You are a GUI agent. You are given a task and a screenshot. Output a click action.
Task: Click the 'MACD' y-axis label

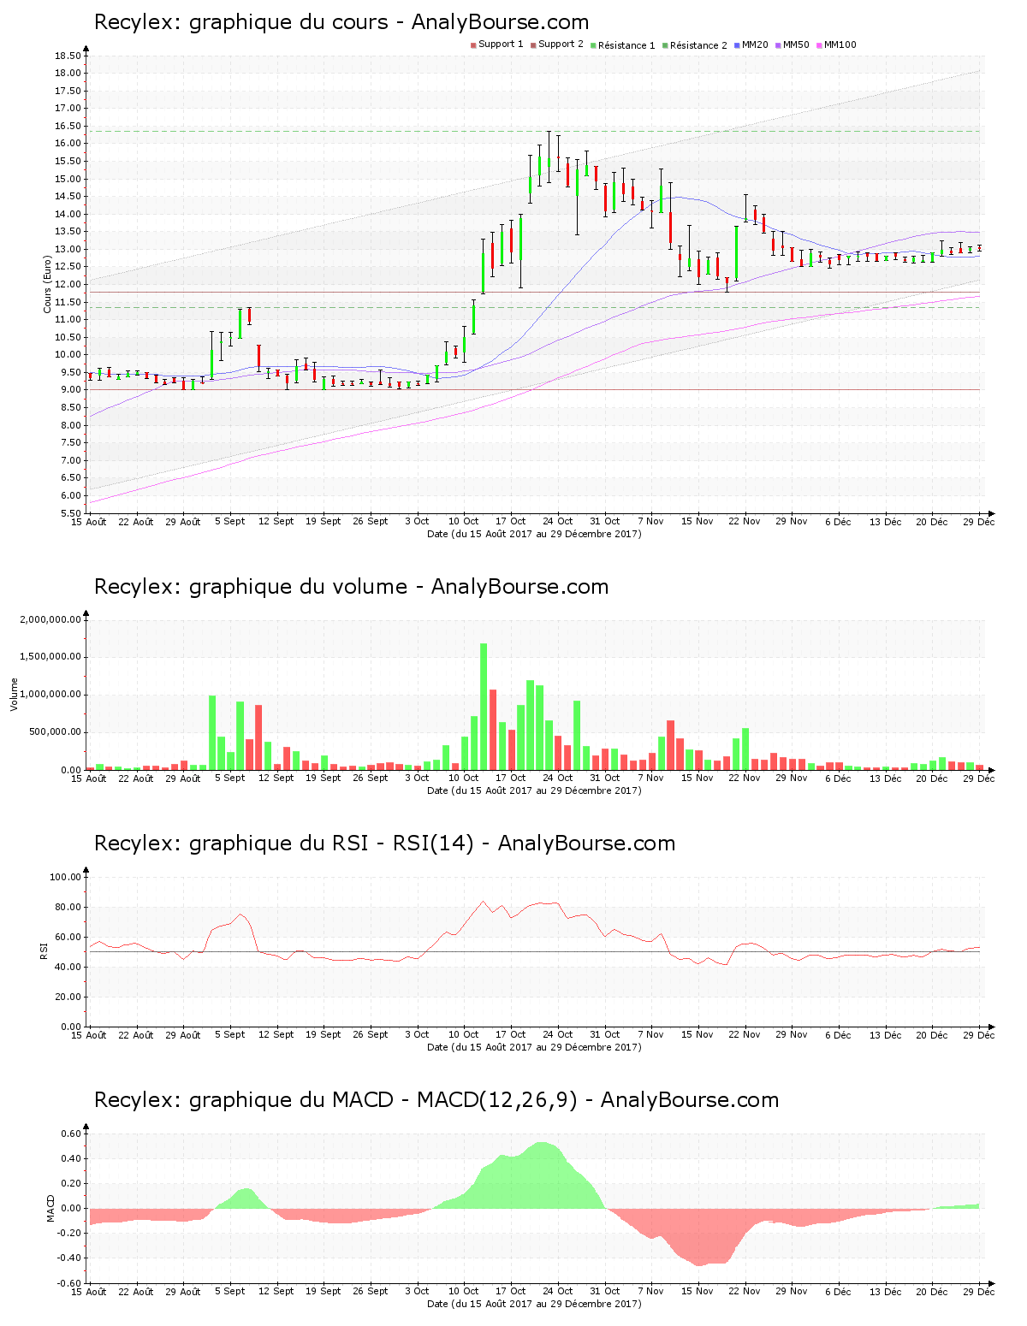click(50, 1207)
